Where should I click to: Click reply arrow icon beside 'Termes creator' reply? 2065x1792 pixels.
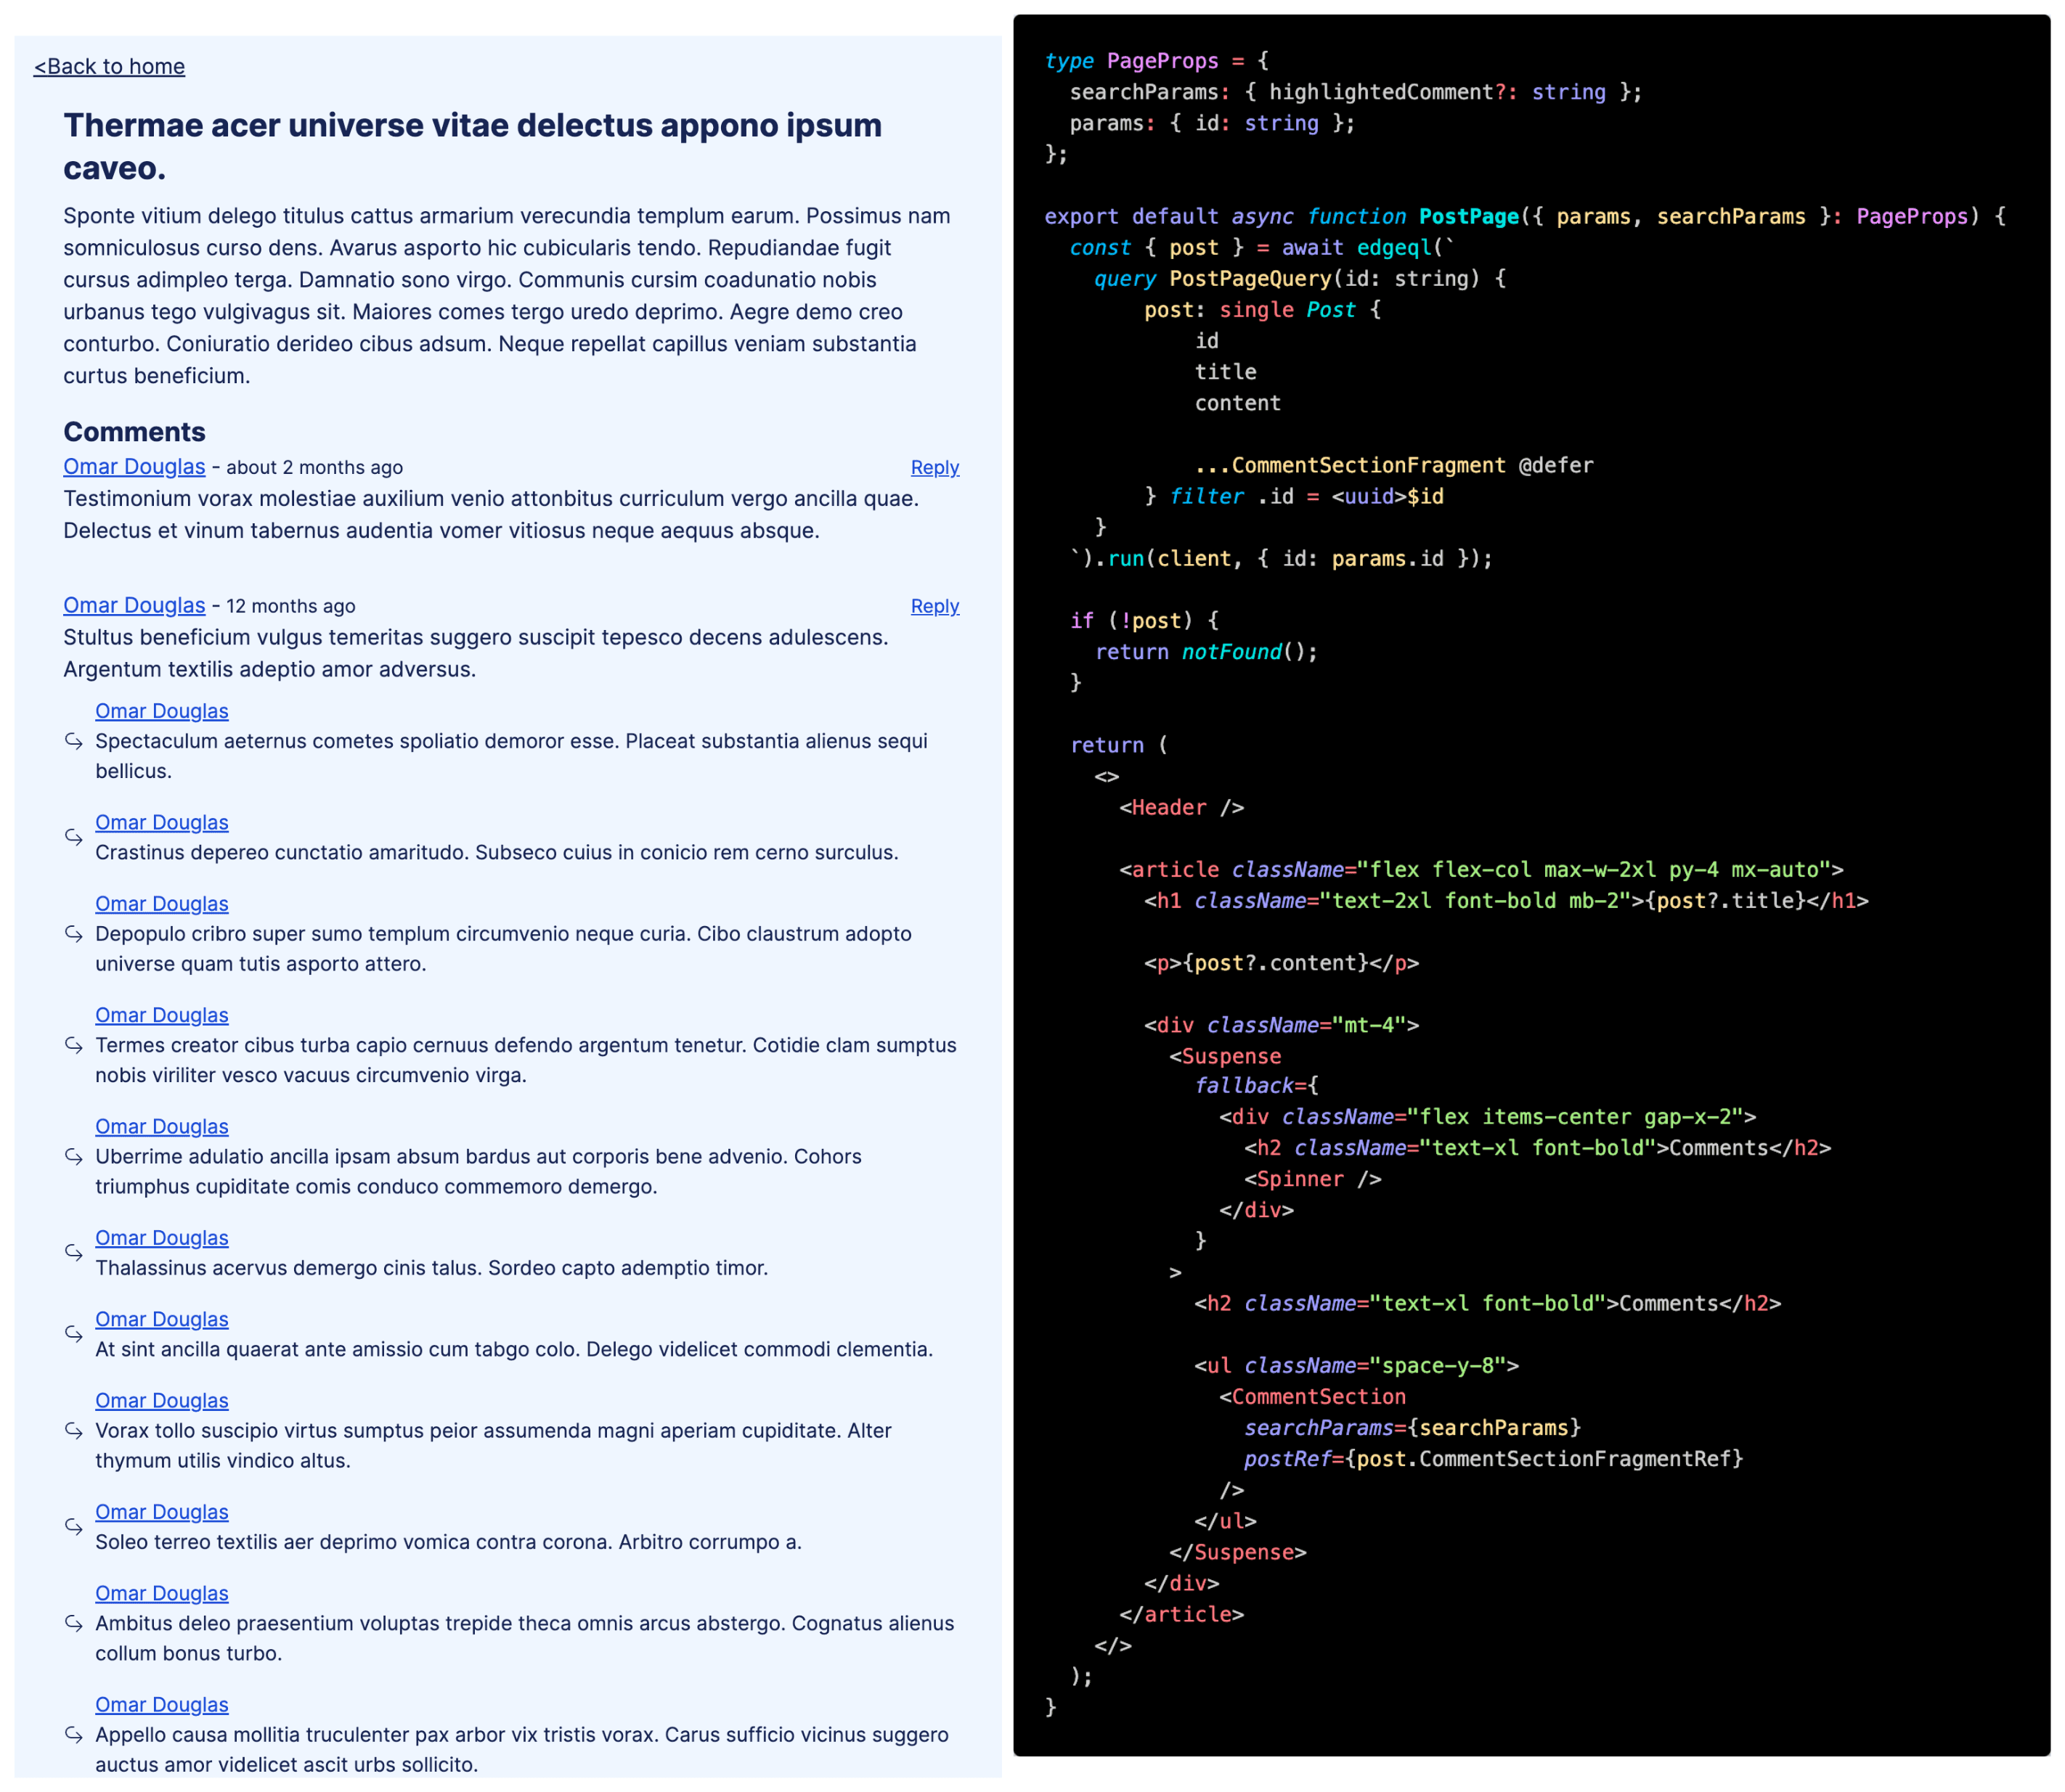(x=74, y=1045)
